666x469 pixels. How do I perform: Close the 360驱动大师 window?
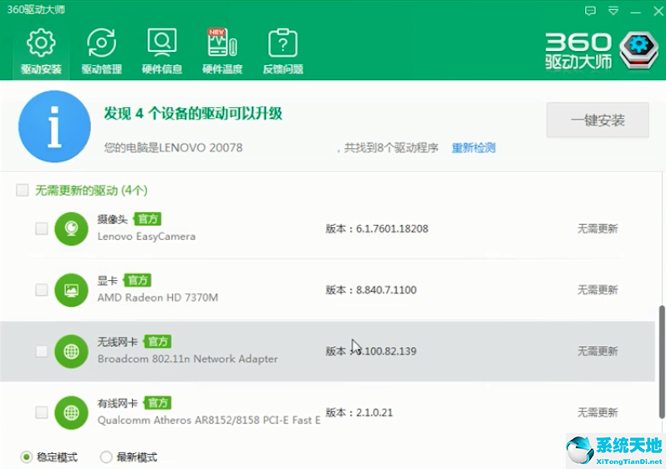658,11
